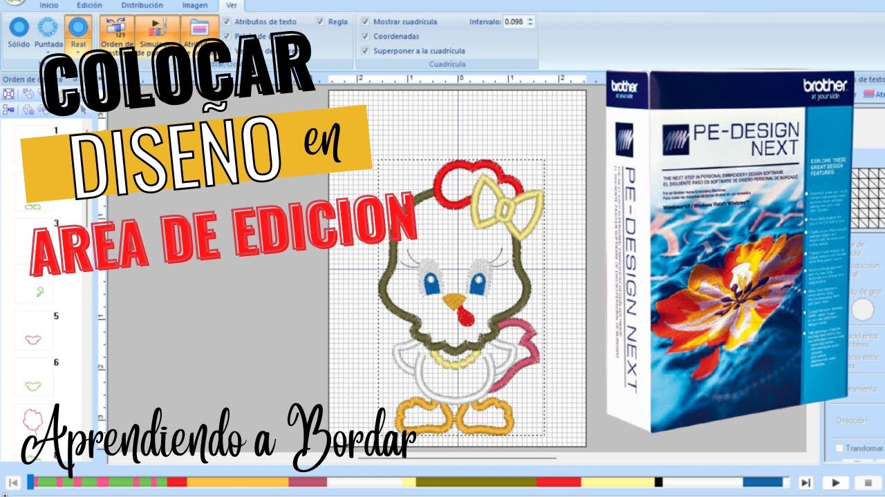
Task: Toggle the Coordenadas checkbox
Action: pos(366,36)
